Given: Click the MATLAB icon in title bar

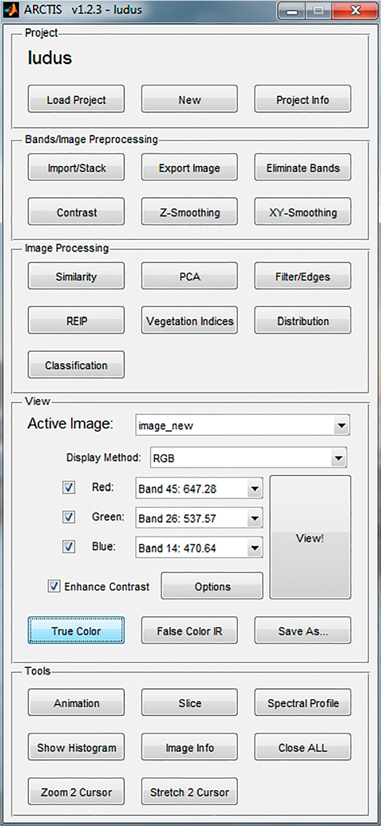Looking at the screenshot, I should [x=11, y=10].
